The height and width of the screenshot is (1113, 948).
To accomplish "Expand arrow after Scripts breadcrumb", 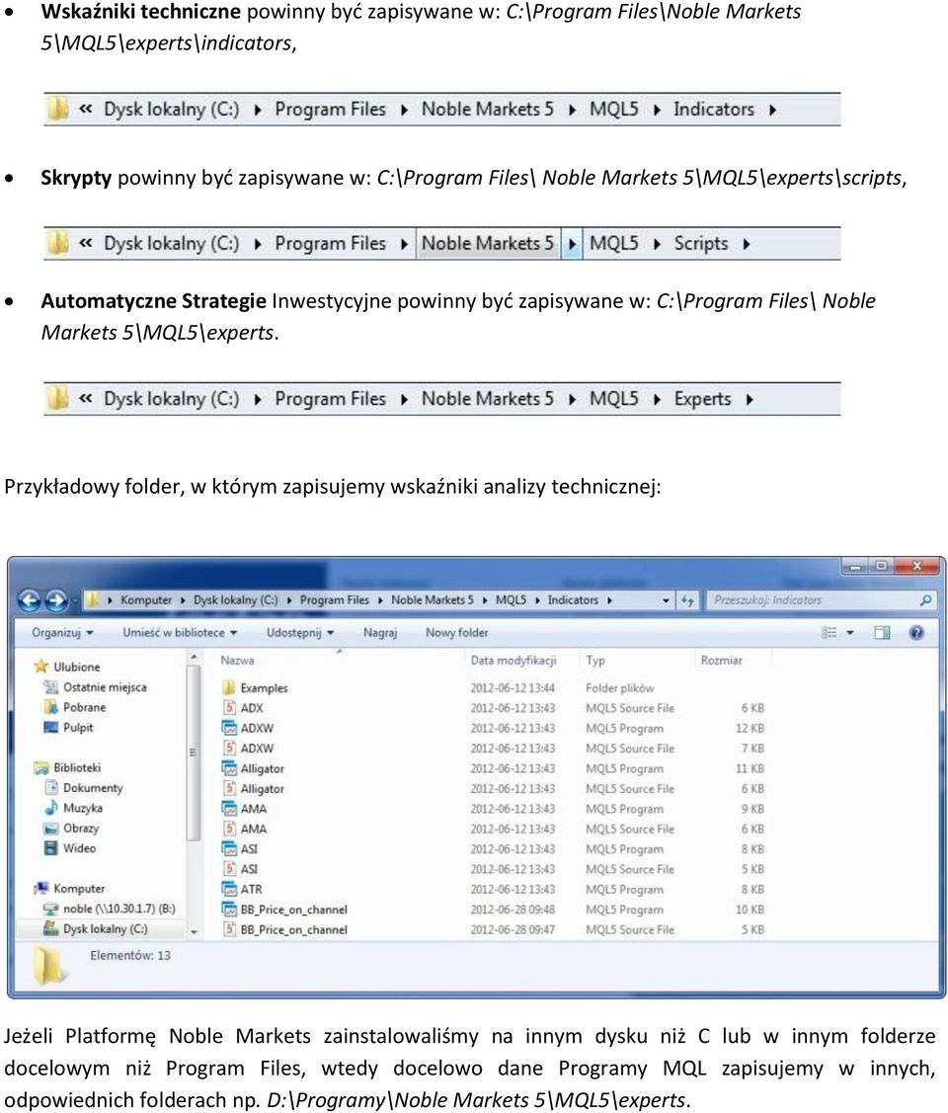I will click(746, 244).
